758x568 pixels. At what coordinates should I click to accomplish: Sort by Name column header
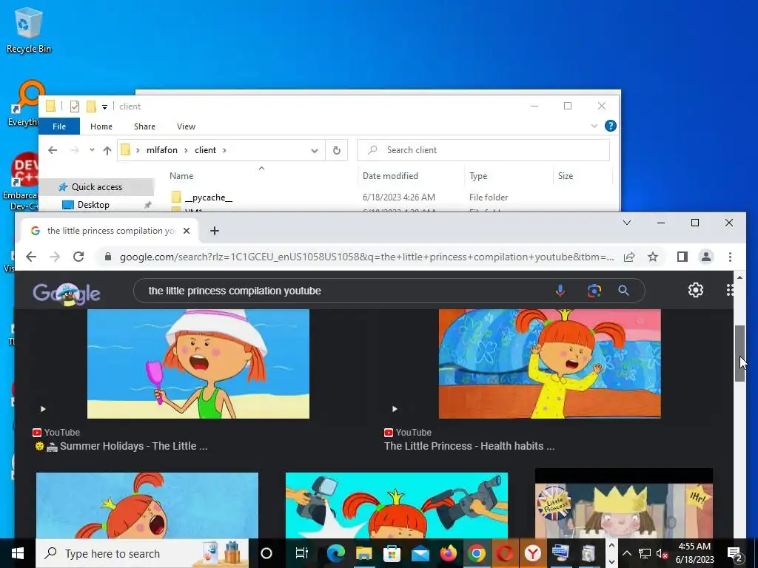point(181,176)
